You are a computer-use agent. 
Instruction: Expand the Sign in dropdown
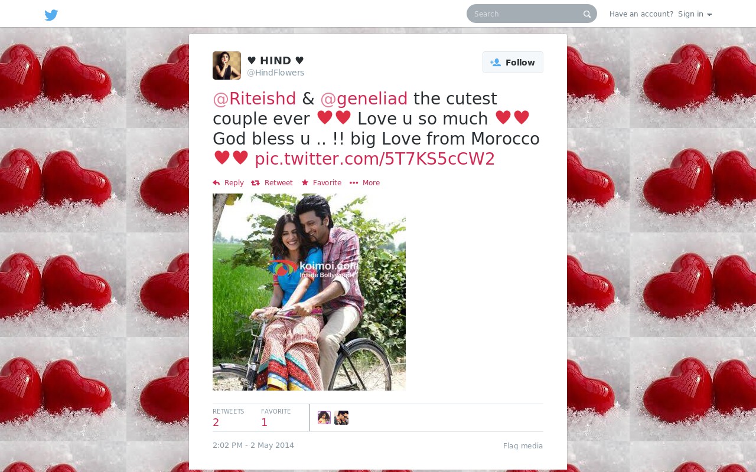click(x=695, y=14)
